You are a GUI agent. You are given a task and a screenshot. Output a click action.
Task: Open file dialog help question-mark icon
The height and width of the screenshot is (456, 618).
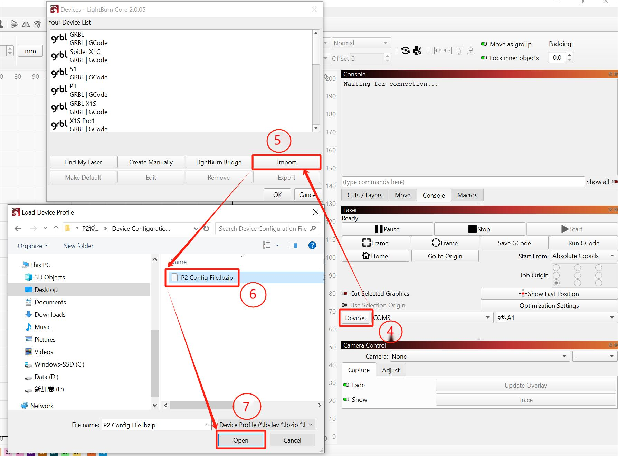[312, 245]
